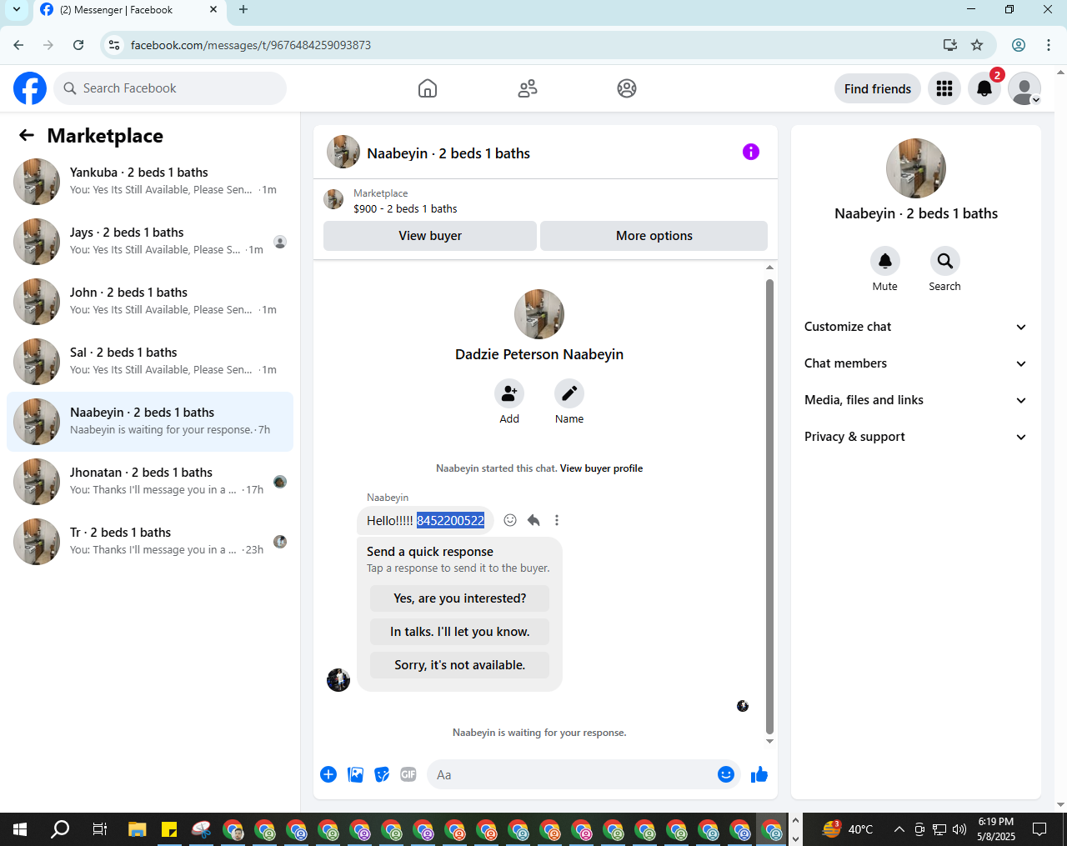This screenshot has width=1067, height=846.
Task: Open Jays conversation
Action: [x=150, y=242]
